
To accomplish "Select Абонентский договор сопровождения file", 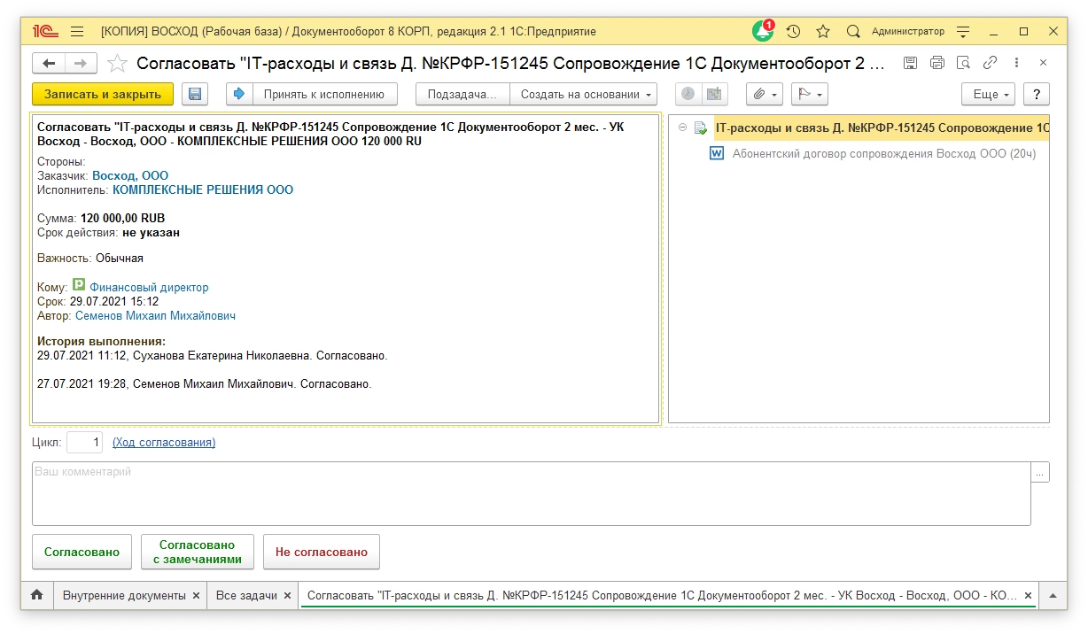I will click(x=884, y=153).
